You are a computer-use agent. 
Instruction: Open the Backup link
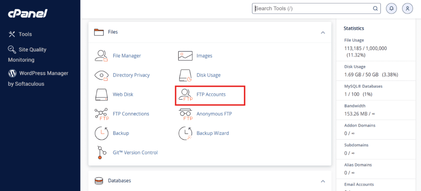(x=121, y=133)
